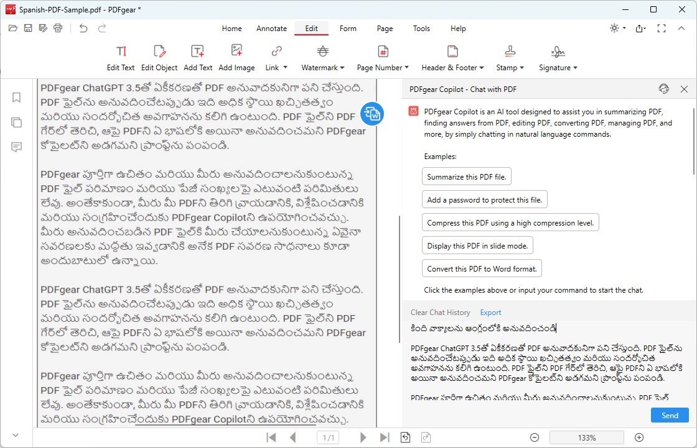Click the page number input field
Viewport: 697px width, 448px height.
click(x=328, y=437)
